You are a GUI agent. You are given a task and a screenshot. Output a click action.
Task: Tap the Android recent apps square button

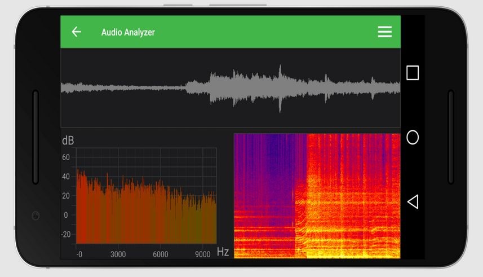click(413, 73)
